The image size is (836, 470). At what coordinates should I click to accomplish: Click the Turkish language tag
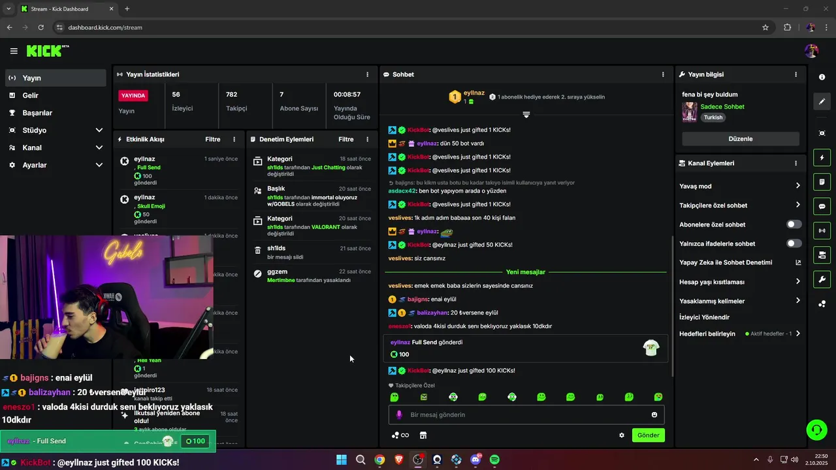tap(713, 117)
